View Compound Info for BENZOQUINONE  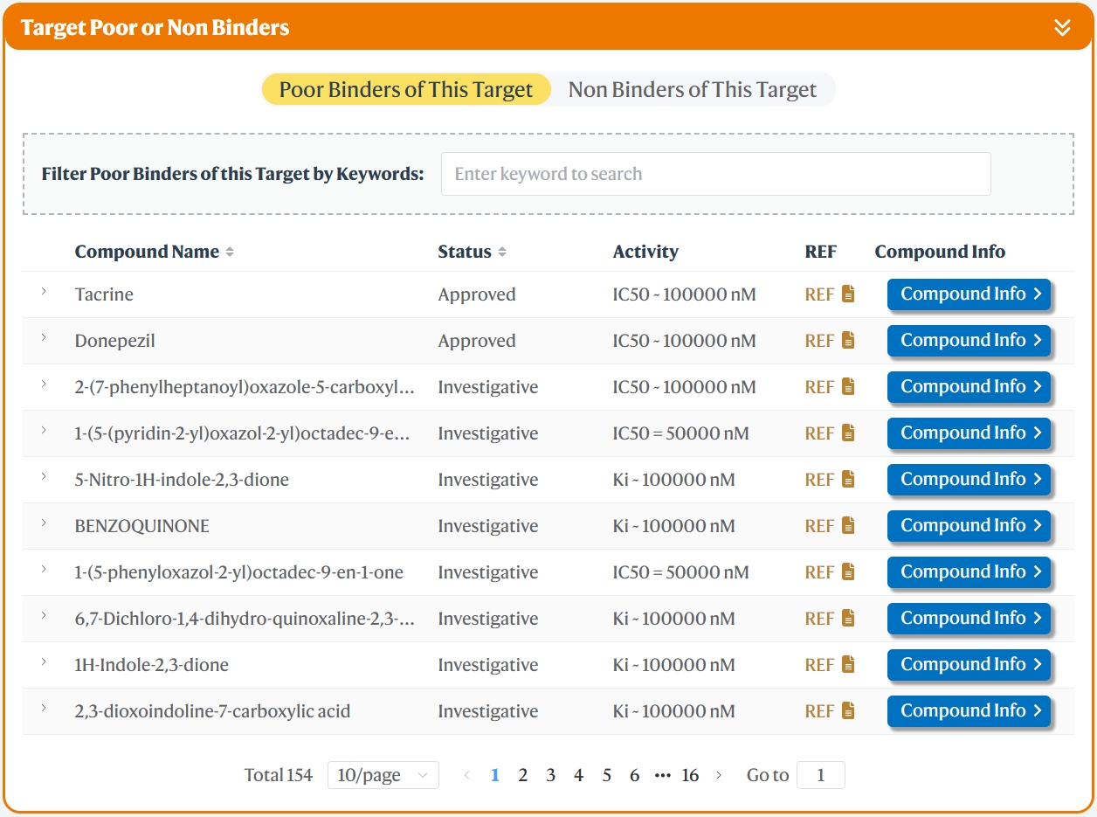(969, 526)
